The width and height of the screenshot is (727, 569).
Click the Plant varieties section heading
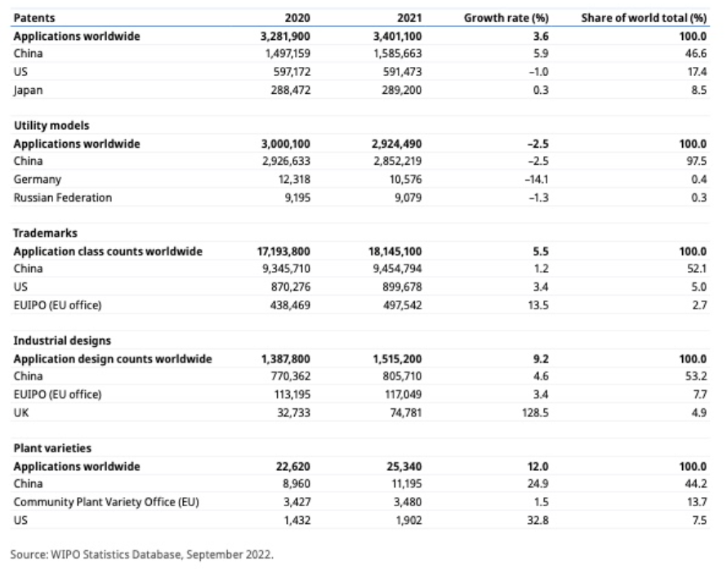point(52,448)
